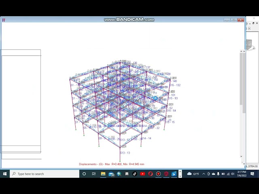The height and width of the screenshot is (194, 259).
Task: Click the large gray X at the top right
Action: [x=254, y=18]
